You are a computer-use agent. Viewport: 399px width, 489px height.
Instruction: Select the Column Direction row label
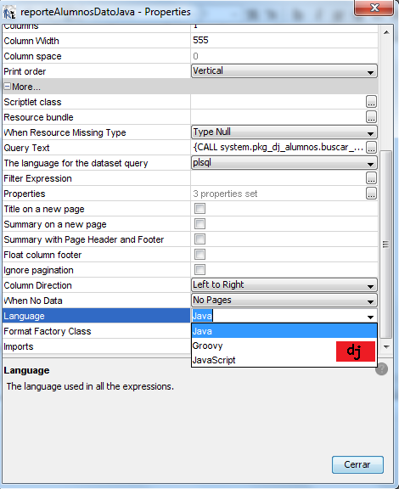coord(37,285)
